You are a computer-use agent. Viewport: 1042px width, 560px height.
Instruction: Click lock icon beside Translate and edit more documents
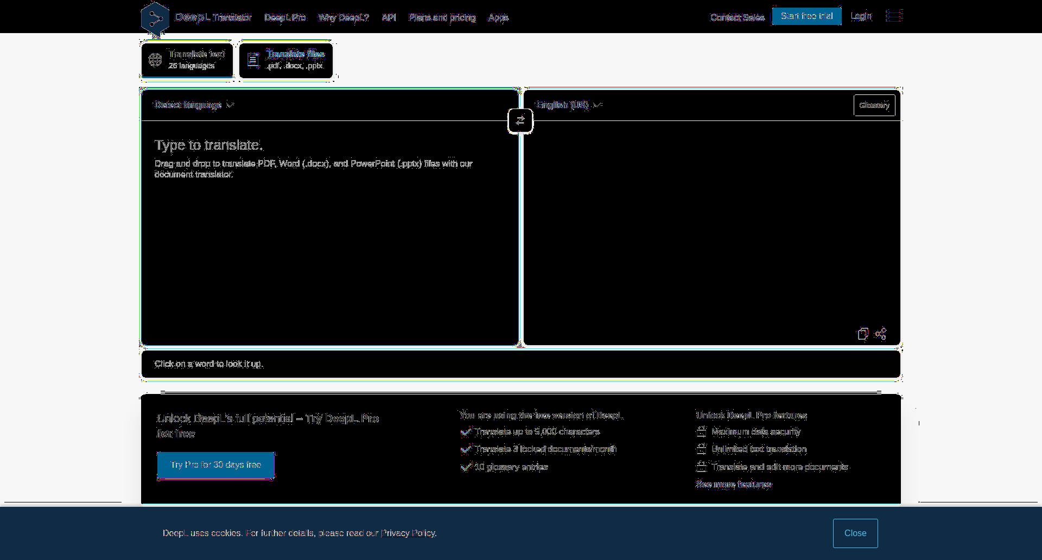(x=701, y=467)
